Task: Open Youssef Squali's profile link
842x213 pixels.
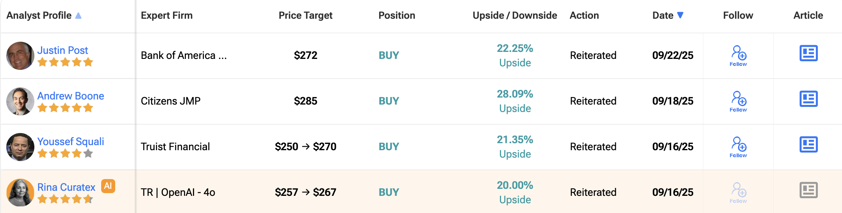Action: (71, 142)
